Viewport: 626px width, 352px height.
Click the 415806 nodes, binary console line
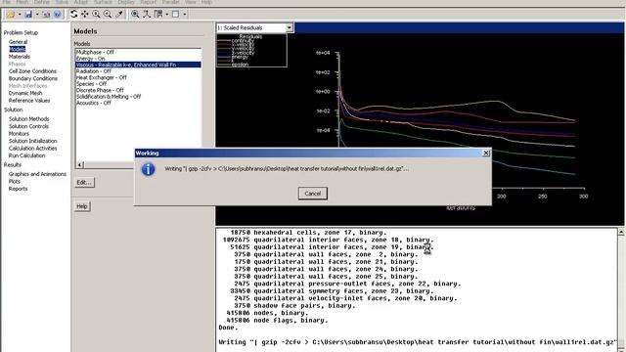tap(267, 313)
